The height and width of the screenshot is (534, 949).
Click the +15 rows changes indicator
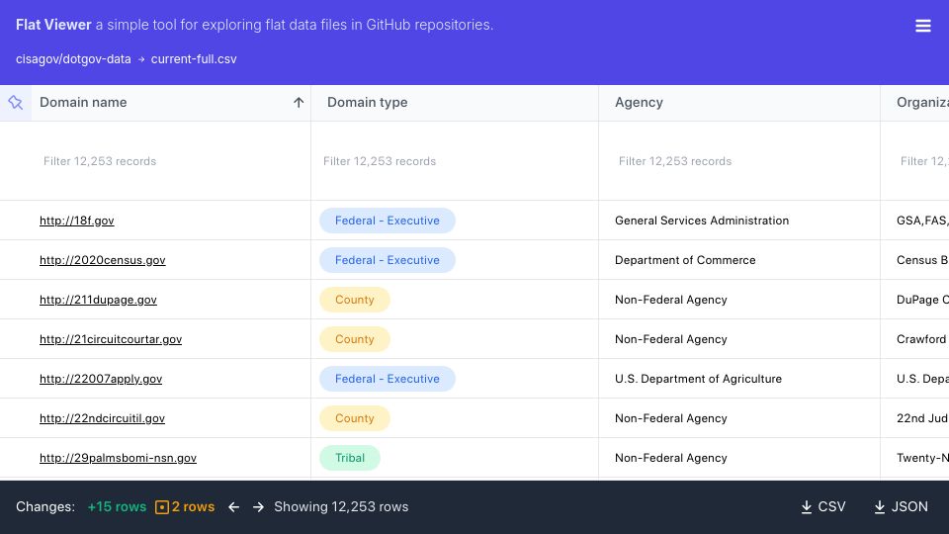(x=117, y=506)
